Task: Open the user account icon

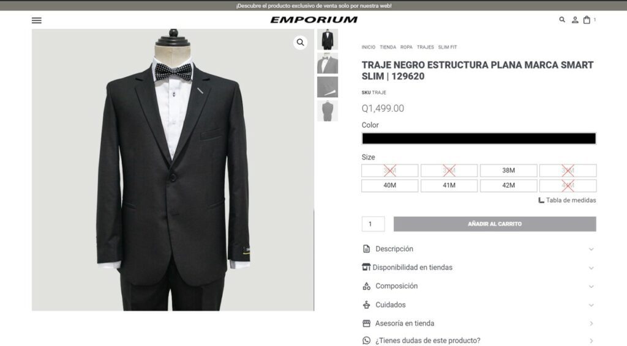Action: pos(574,20)
